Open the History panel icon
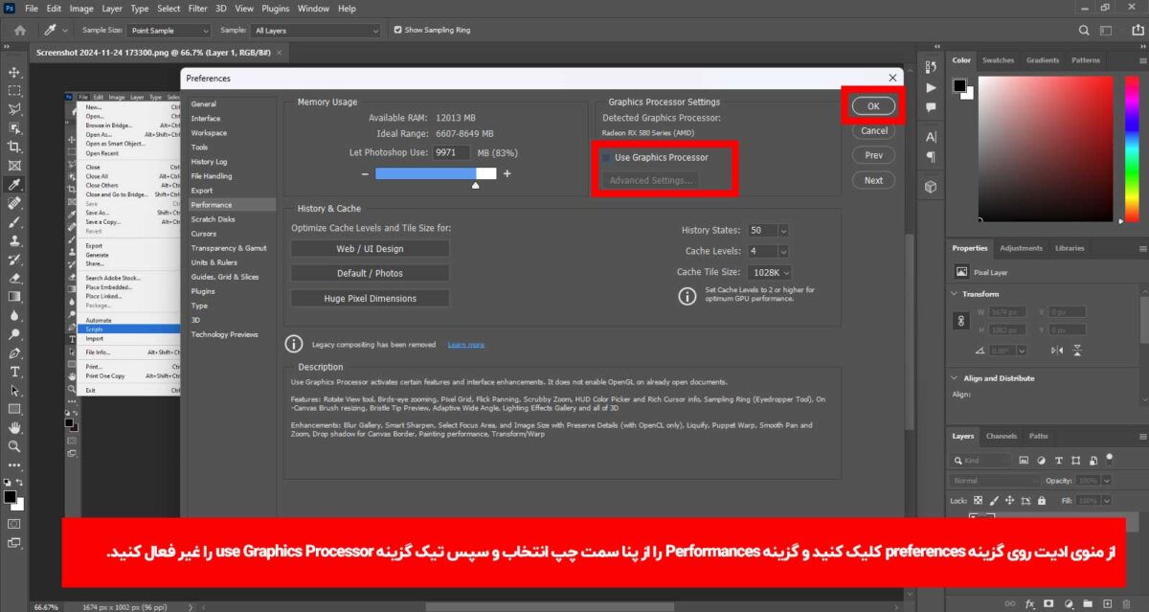Screen dimensions: 1149x612 [931, 67]
